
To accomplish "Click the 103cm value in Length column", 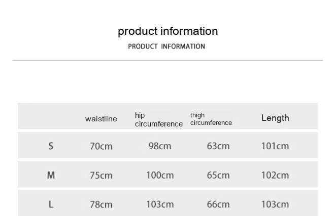I will point(275,204).
